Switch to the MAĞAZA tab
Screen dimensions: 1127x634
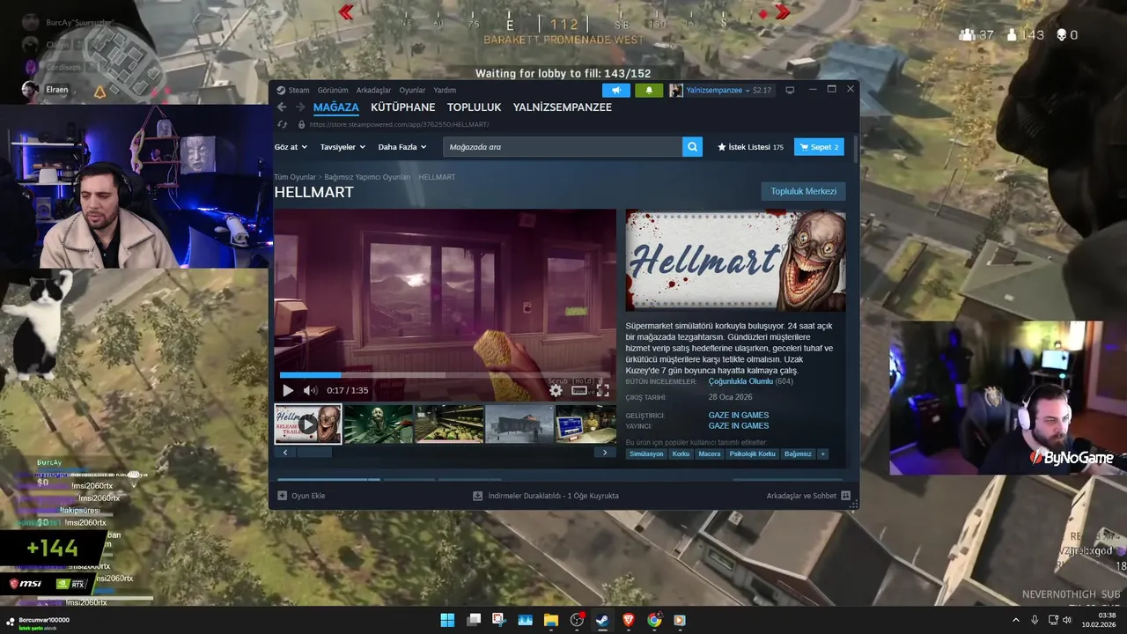336,107
